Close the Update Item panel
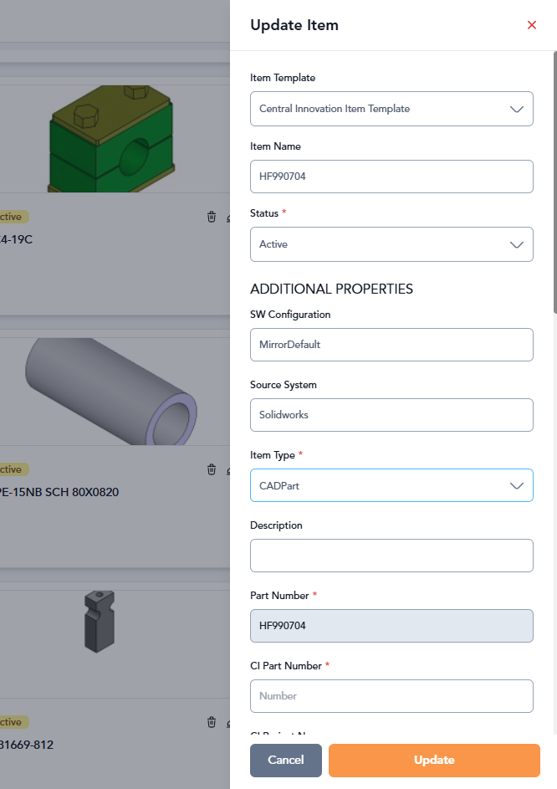Screen dimensions: 557x789 [x=531, y=25]
